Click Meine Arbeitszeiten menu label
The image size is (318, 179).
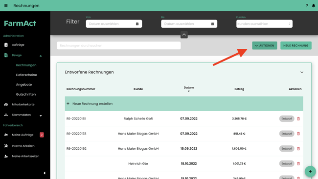coord(25,156)
